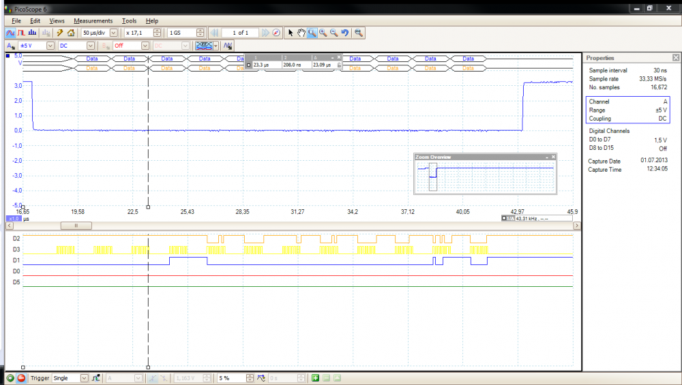Select the hand pan tool
Screen dimensions: 682x385
[301, 33]
